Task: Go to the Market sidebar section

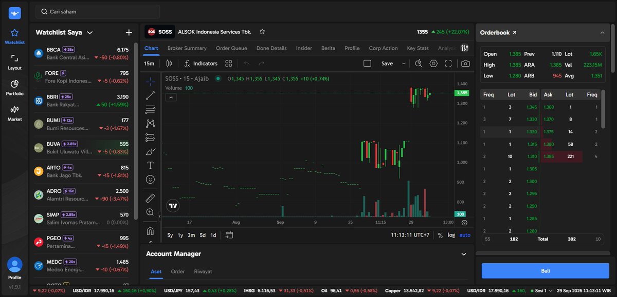Action: tap(14, 113)
